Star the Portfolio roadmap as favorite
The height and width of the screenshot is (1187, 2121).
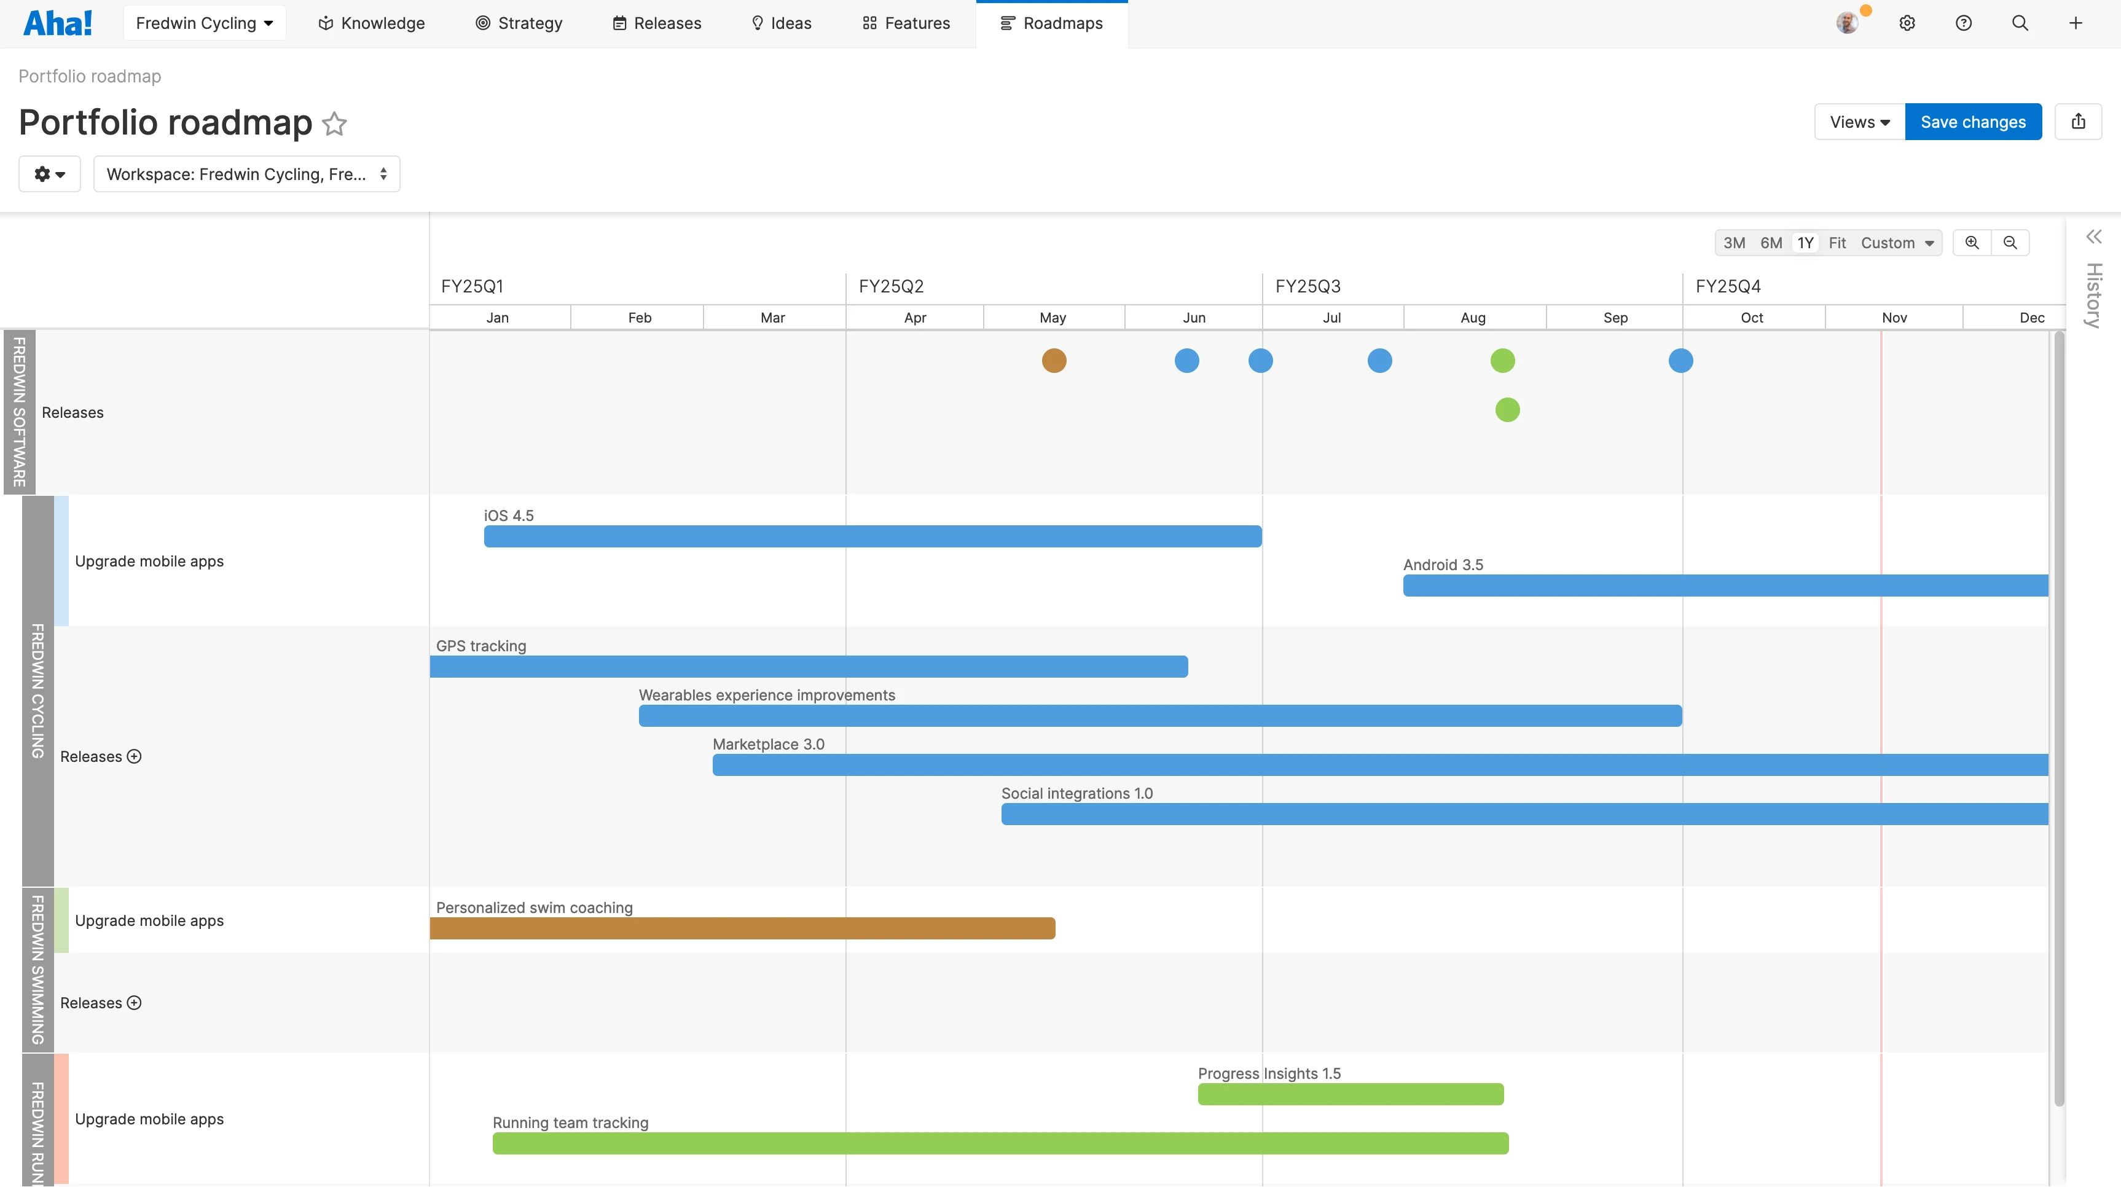[x=334, y=123]
